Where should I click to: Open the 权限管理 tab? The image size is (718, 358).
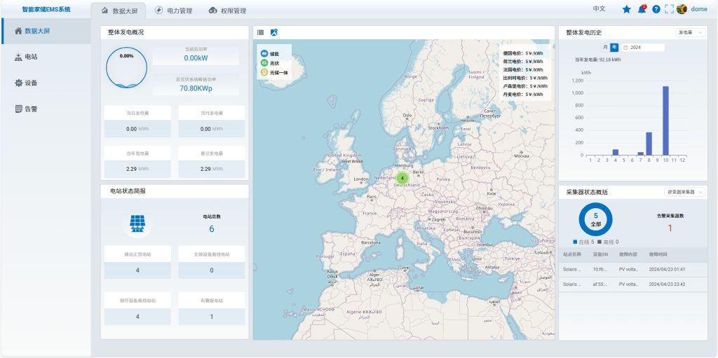pyautogui.click(x=228, y=11)
